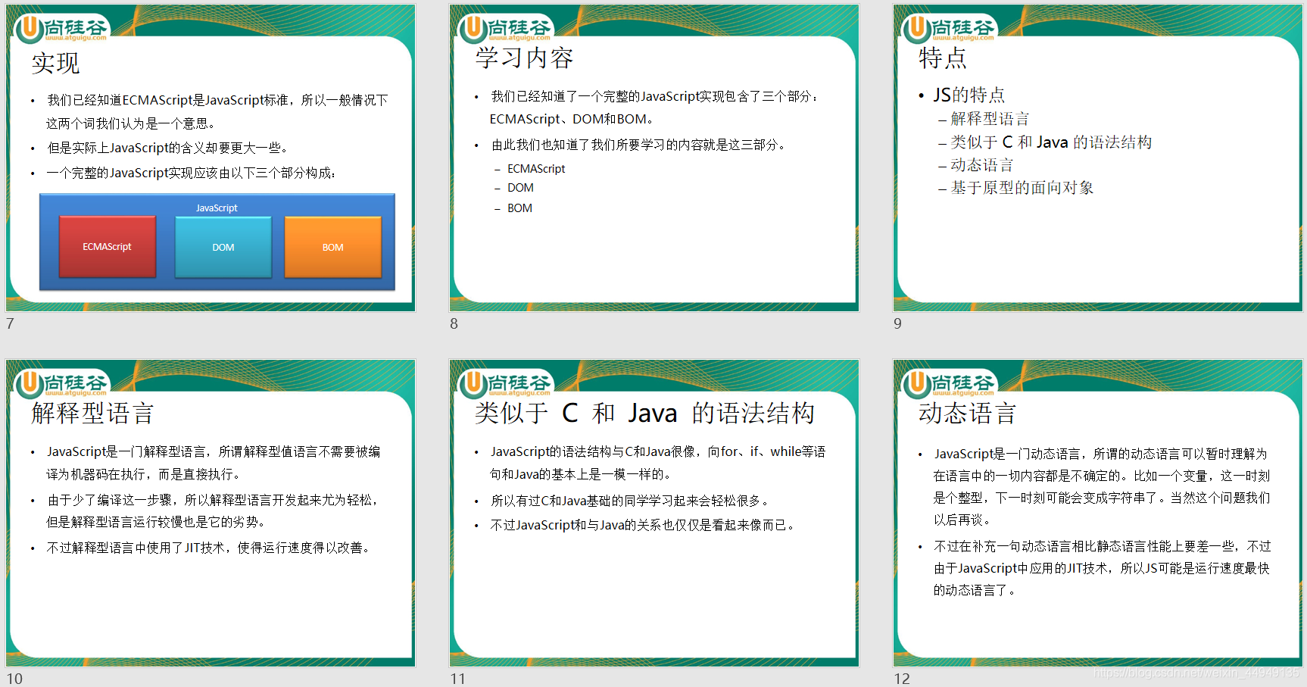Viewport: 1307px width, 687px height.
Task: Click the bullet starting 由此我们也知道了 on slide 8
Action: tap(638, 145)
